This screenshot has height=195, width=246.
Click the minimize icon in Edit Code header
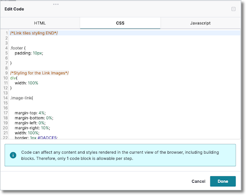[x=233, y=9]
